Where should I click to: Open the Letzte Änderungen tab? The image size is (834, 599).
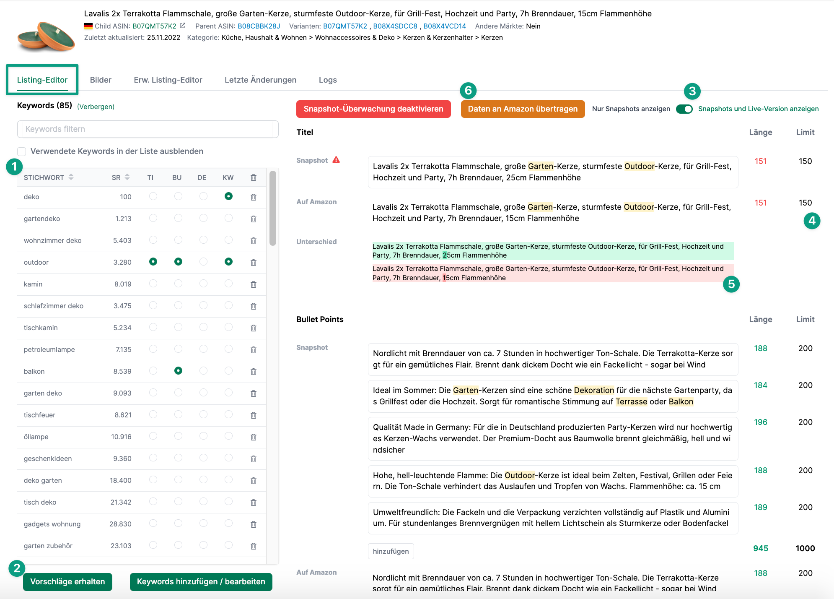point(260,80)
